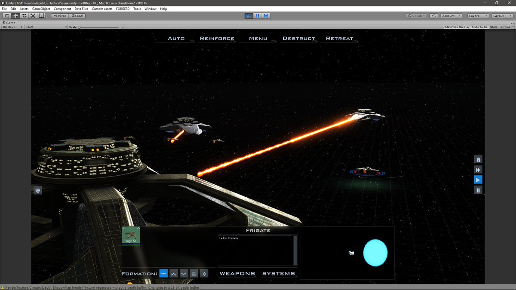Click the fast-forward speed icon on right sidebar

(x=478, y=169)
